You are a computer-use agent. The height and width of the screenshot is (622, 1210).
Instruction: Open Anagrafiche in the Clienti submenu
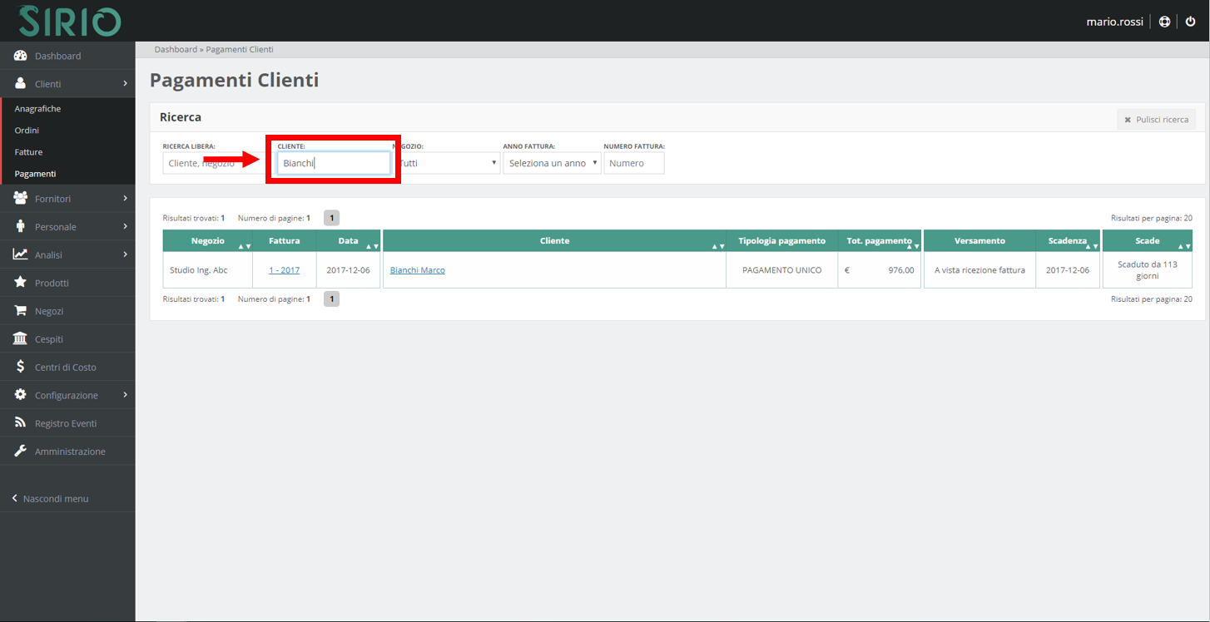37,109
